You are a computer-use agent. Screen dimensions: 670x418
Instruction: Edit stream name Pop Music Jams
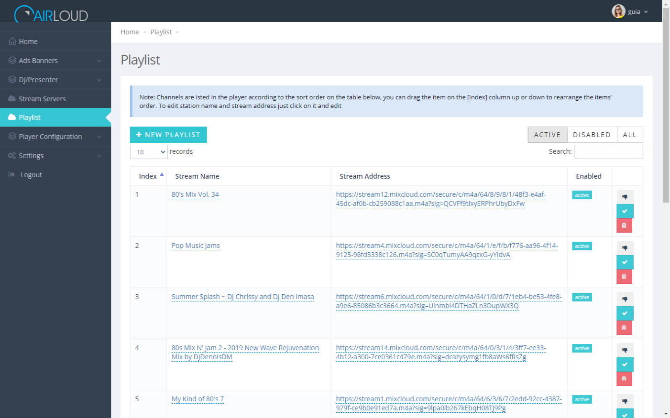[x=196, y=246]
